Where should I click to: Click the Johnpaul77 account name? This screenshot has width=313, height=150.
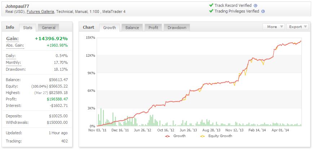coord(17,6)
